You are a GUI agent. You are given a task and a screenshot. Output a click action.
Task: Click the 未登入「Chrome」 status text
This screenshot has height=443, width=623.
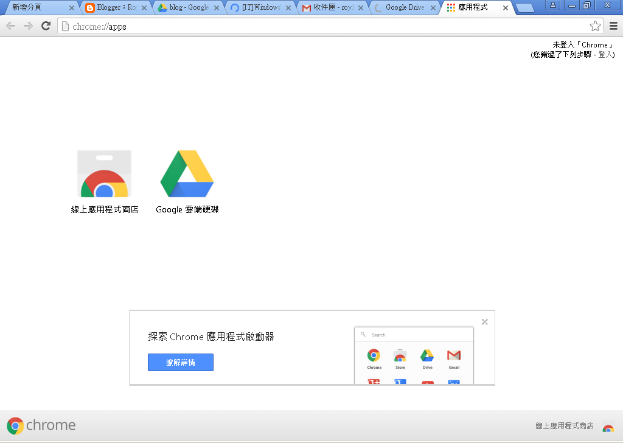coord(583,45)
